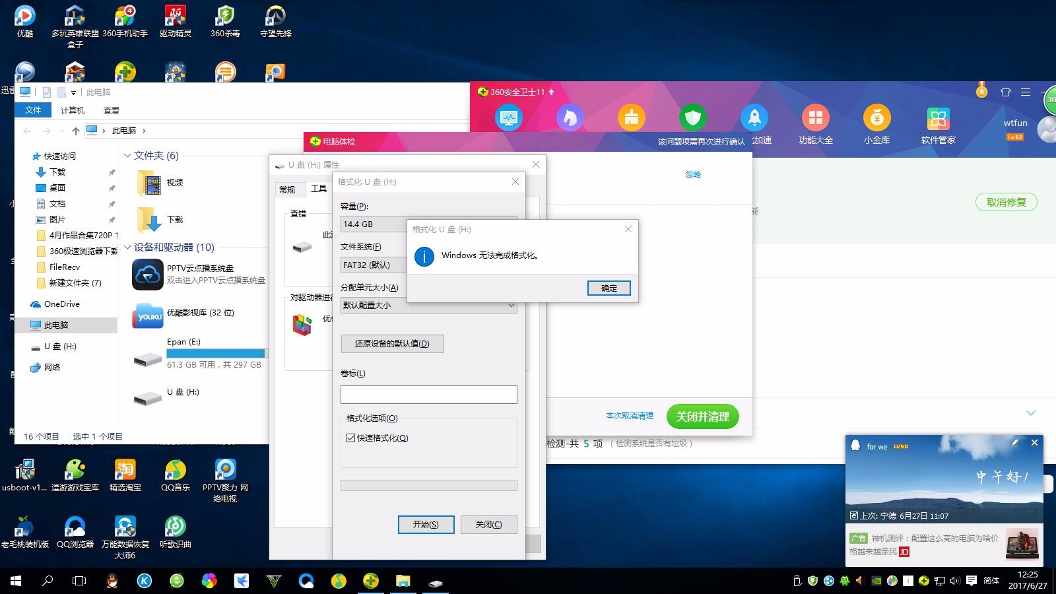Open the 查看 menu in Explorer
The image size is (1056, 594).
111,110
